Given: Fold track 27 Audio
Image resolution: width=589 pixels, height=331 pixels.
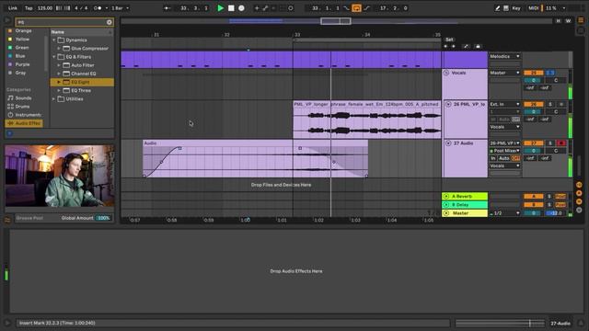Looking at the screenshot, I should (448, 143).
